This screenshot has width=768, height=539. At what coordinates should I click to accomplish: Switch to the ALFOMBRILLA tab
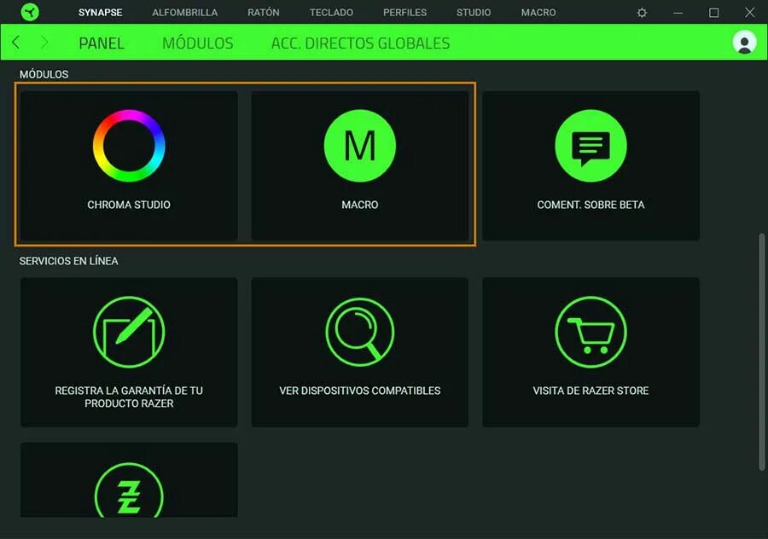tap(184, 13)
